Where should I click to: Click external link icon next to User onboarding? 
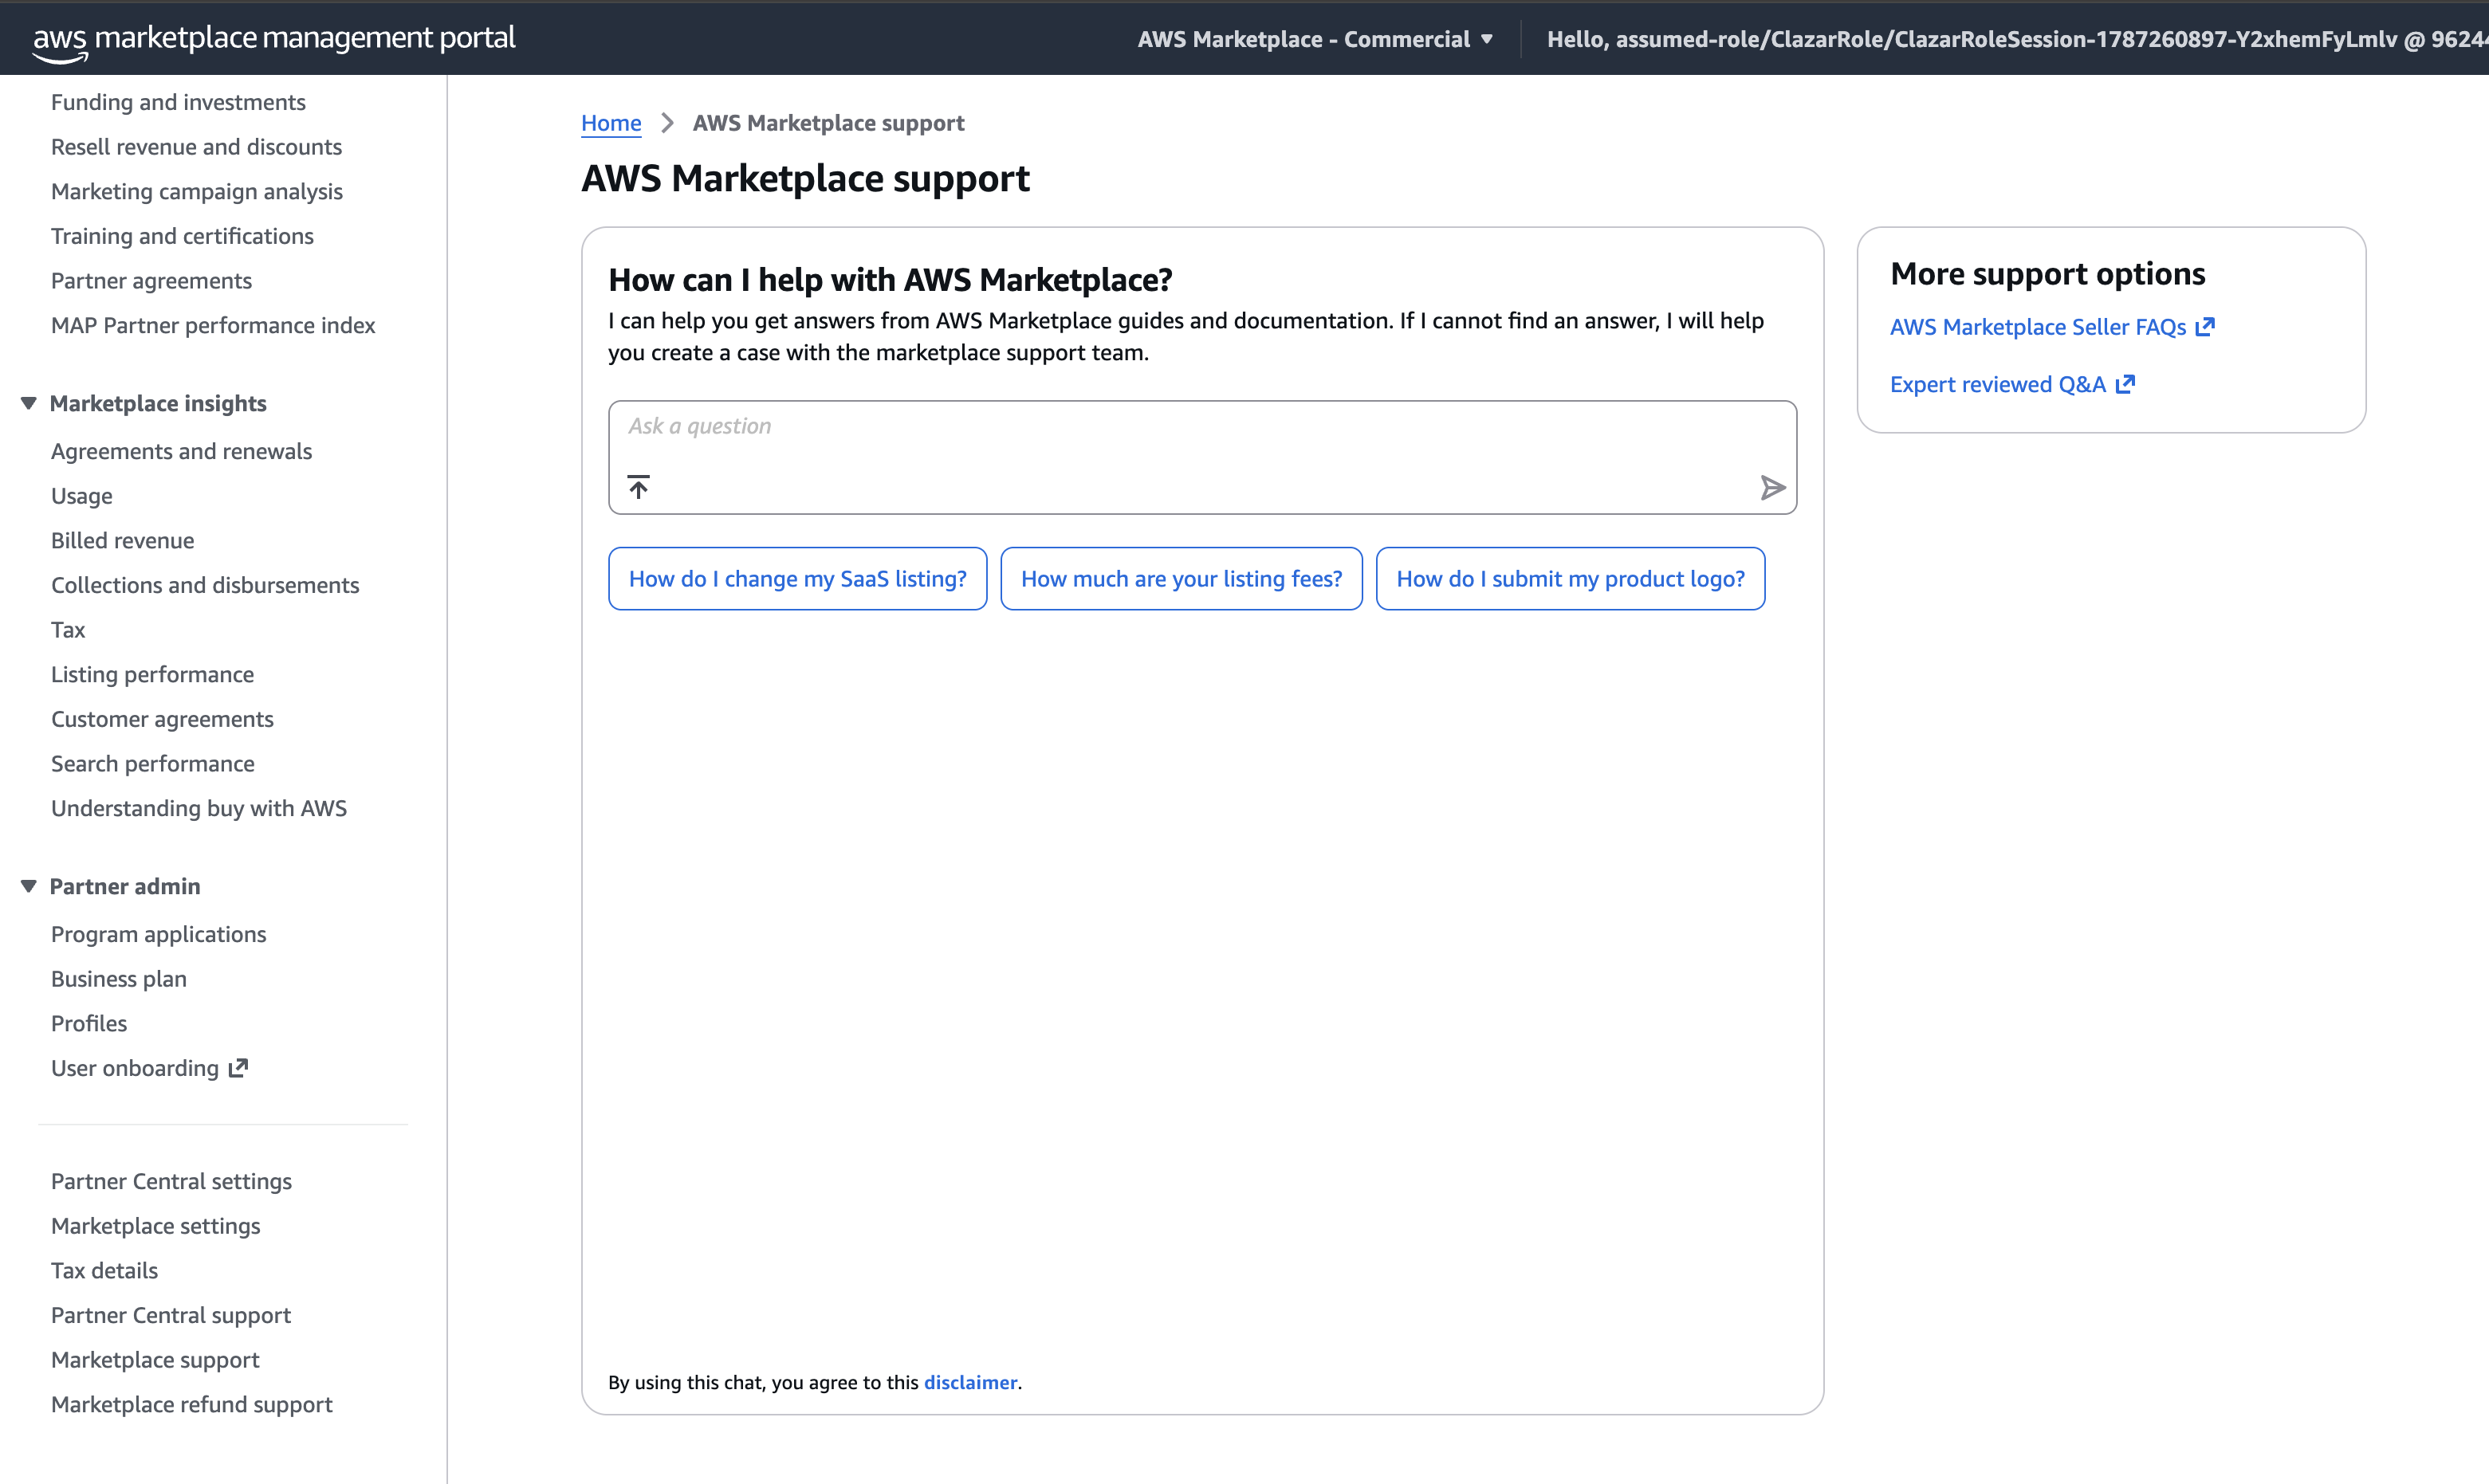click(238, 1068)
